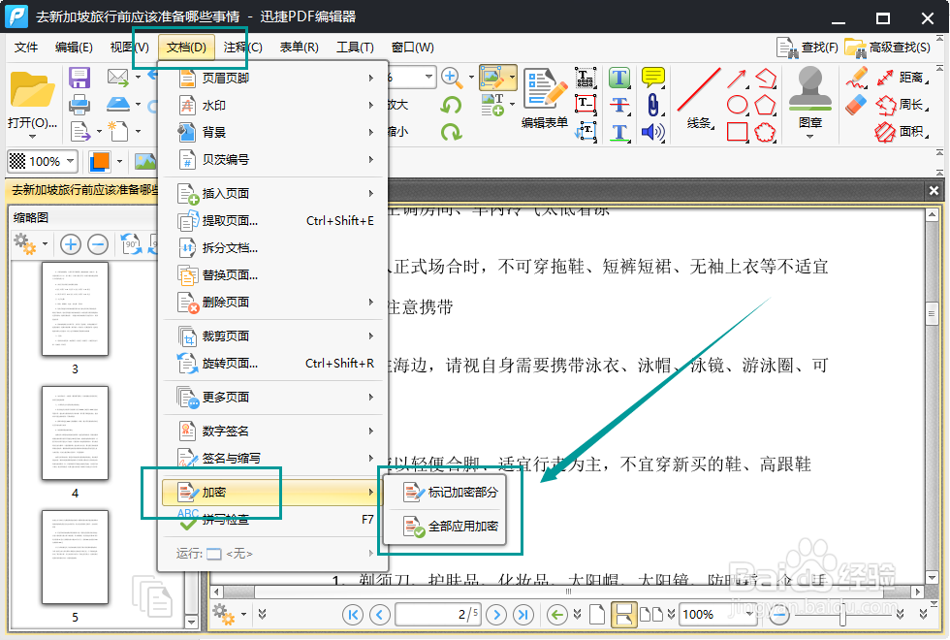This screenshot has height=640, width=950.
Task: Choose 拼写检查 from document menu
Action: coord(274,520)
